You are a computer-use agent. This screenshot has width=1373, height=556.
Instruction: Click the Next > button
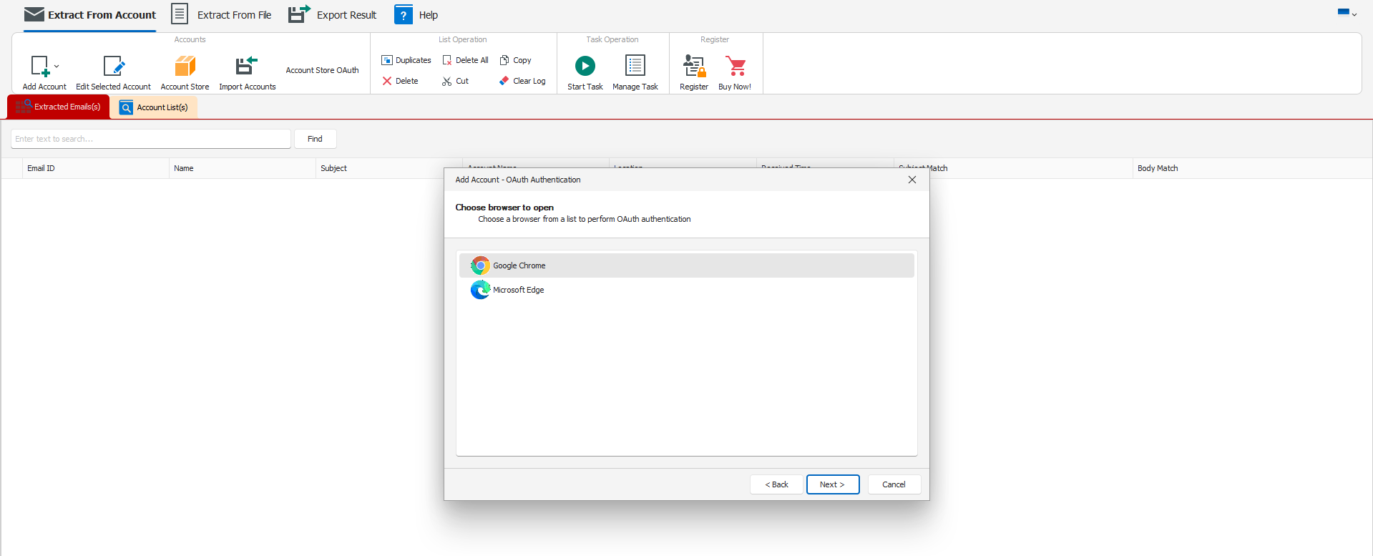click(832, 484)
